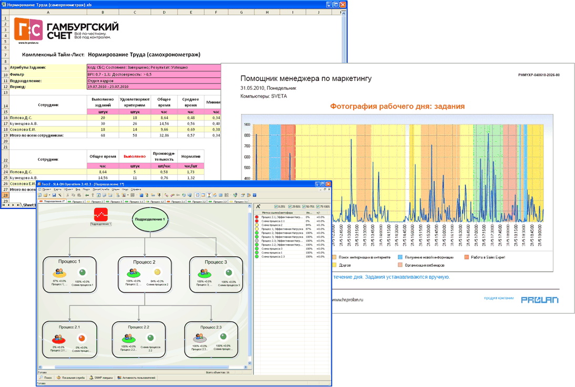
Task: Toggle the 50-75% filter checkbox
Action: [304, 207]
